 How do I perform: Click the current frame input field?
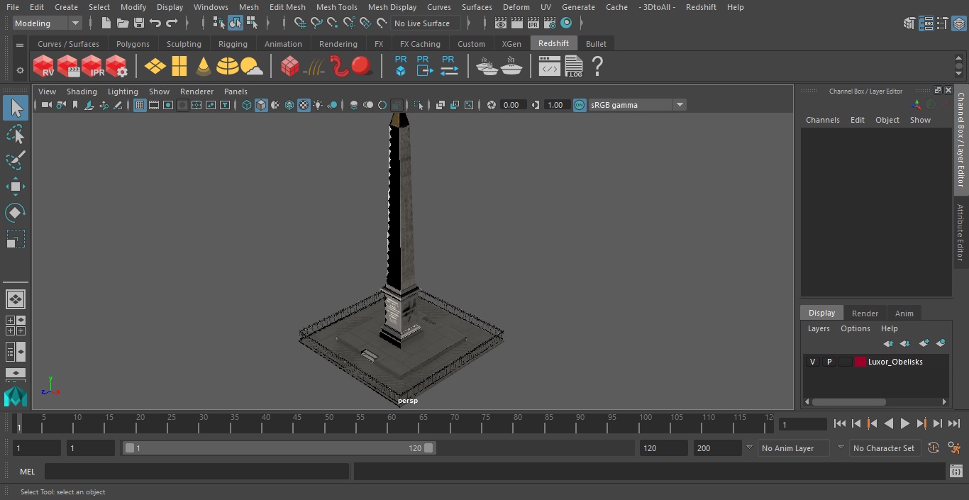click(x=803, y=424)
